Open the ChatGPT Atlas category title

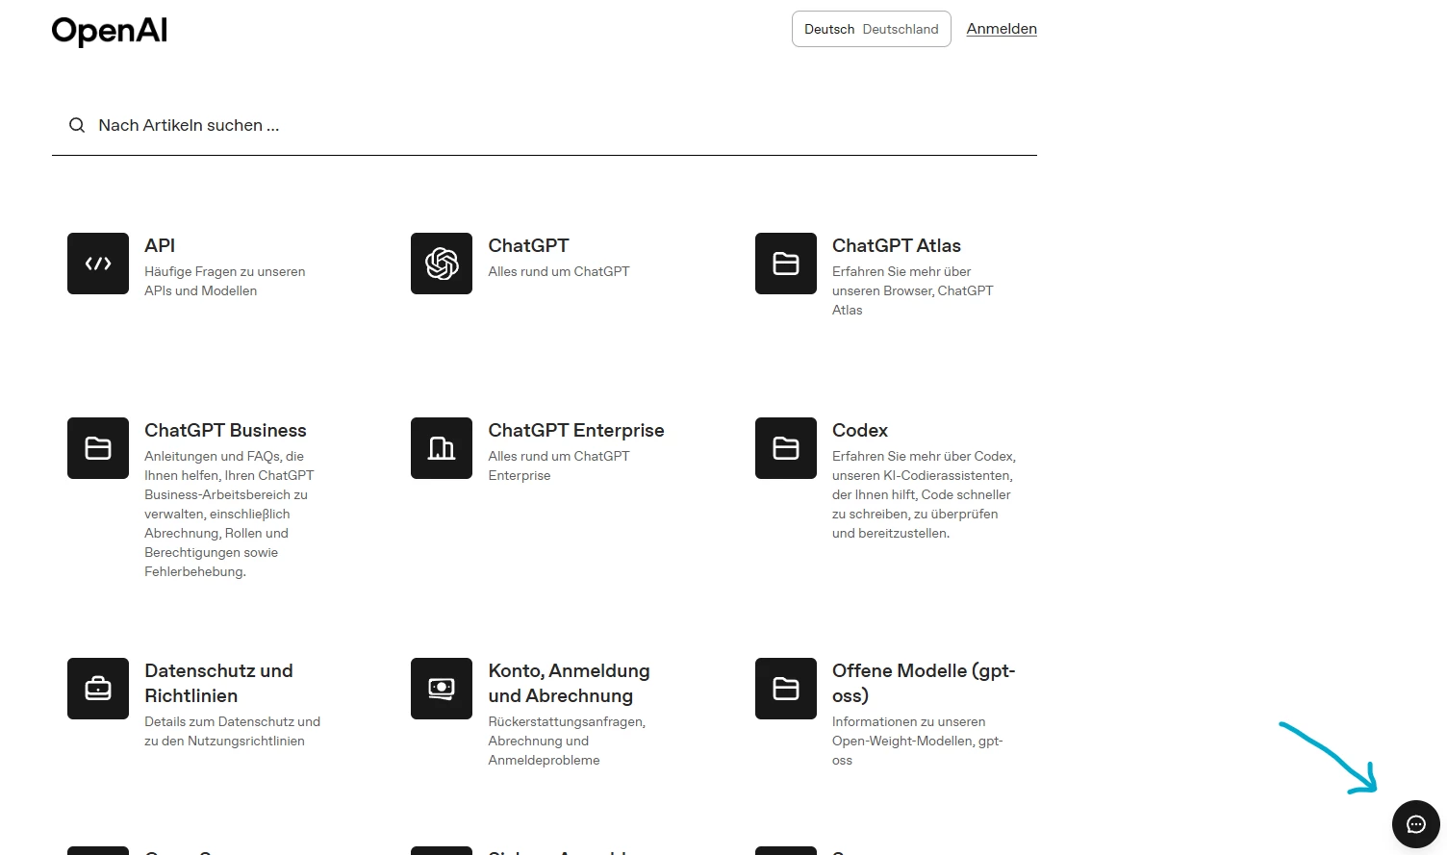897,245
